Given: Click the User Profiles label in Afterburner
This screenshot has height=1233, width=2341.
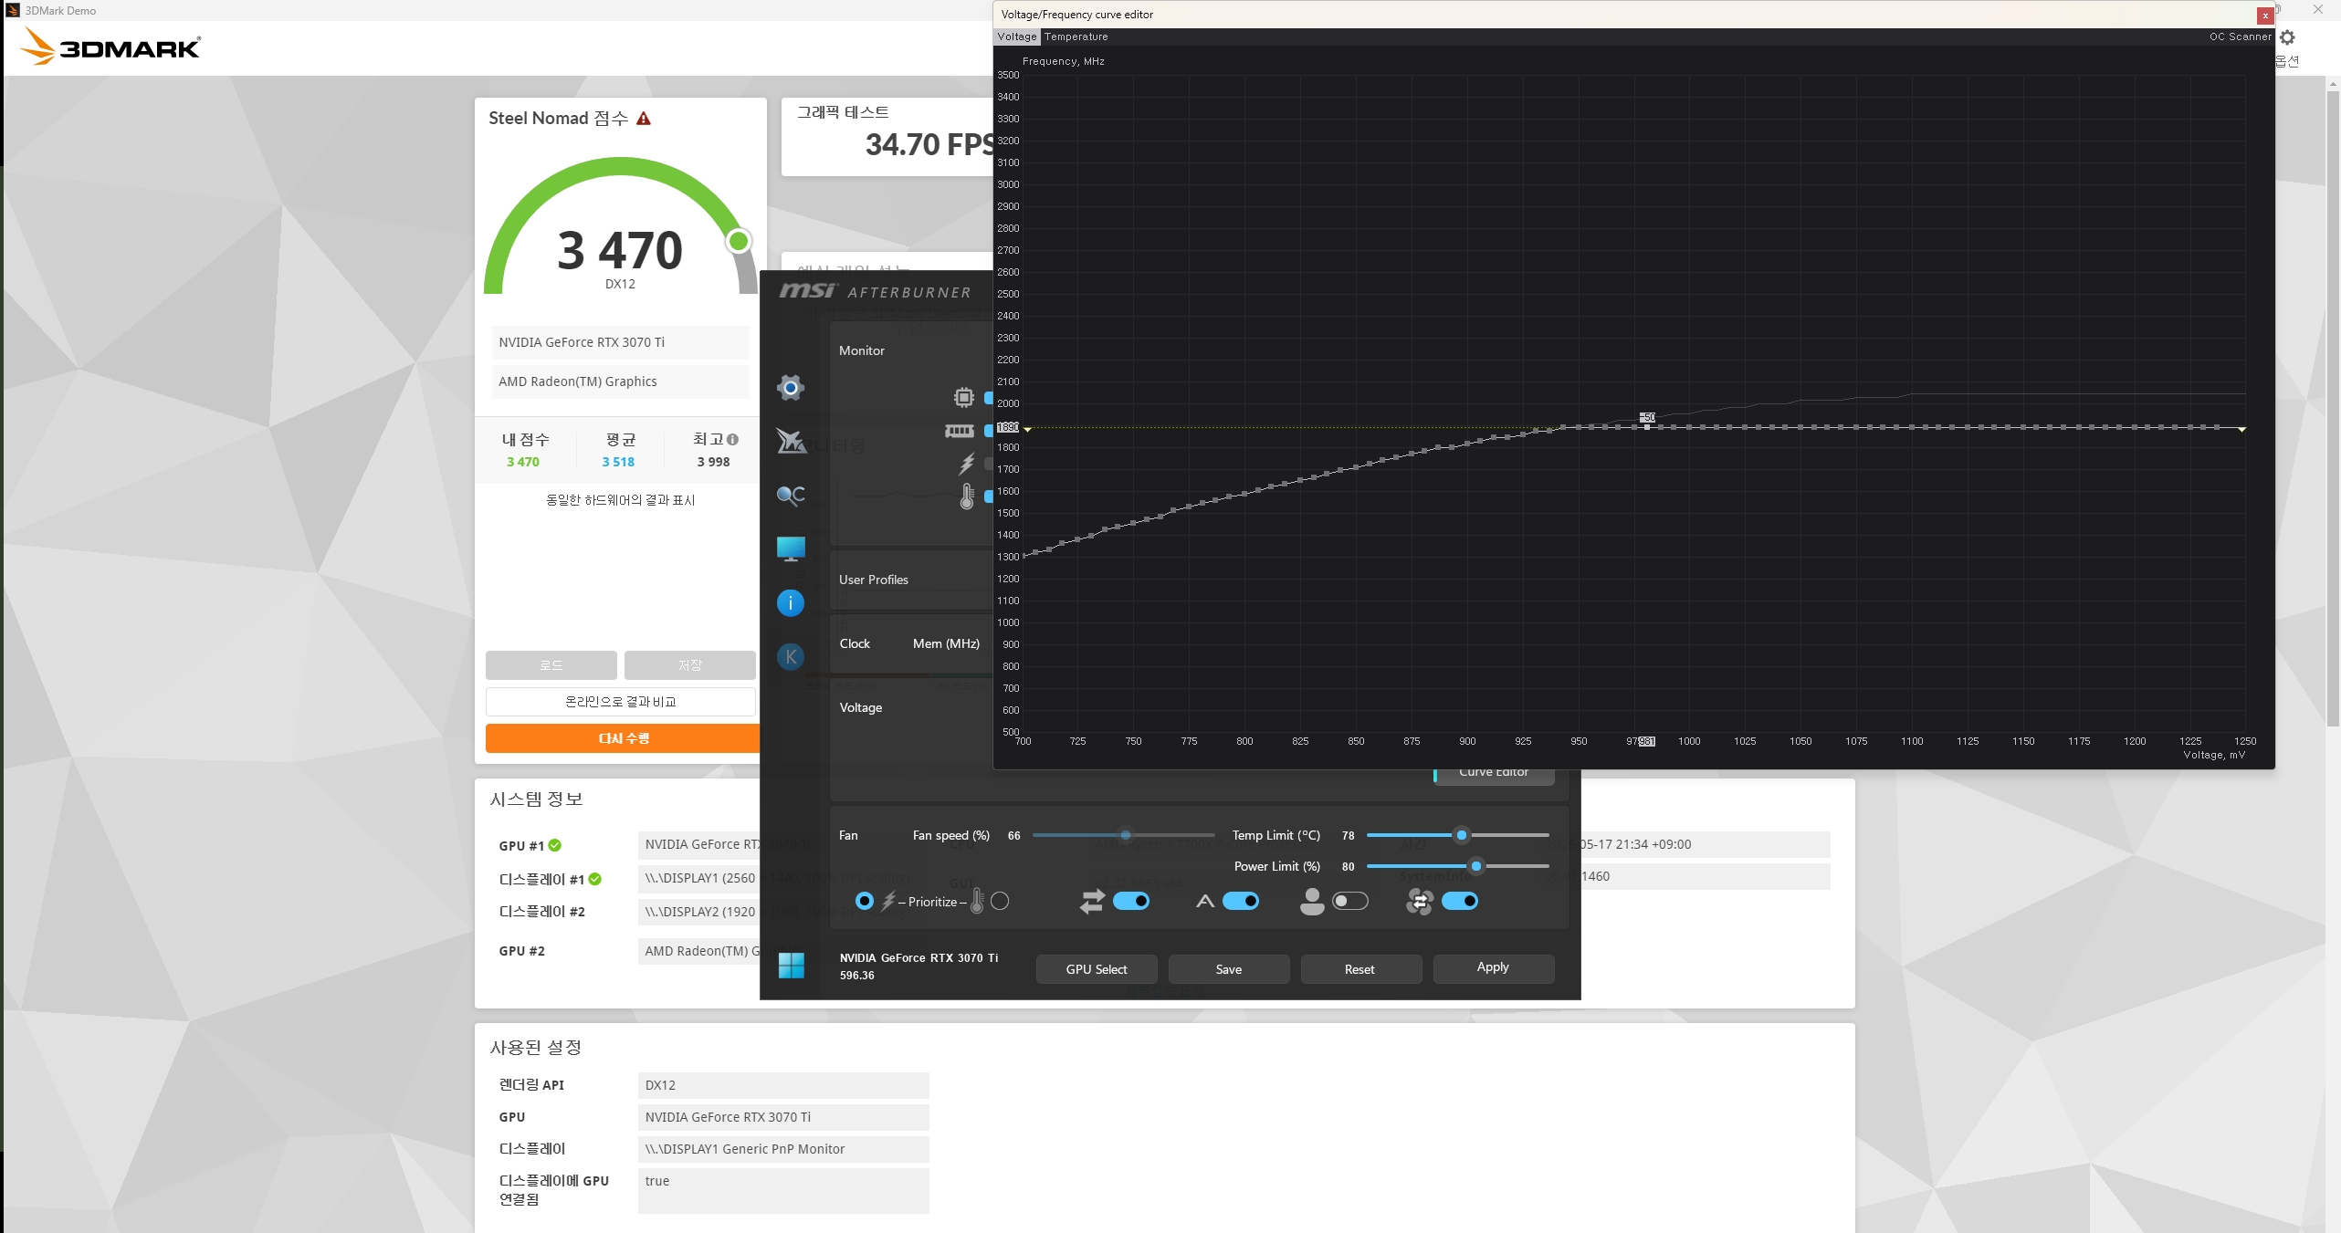Looking at the screenshot, I should (874, 580).
